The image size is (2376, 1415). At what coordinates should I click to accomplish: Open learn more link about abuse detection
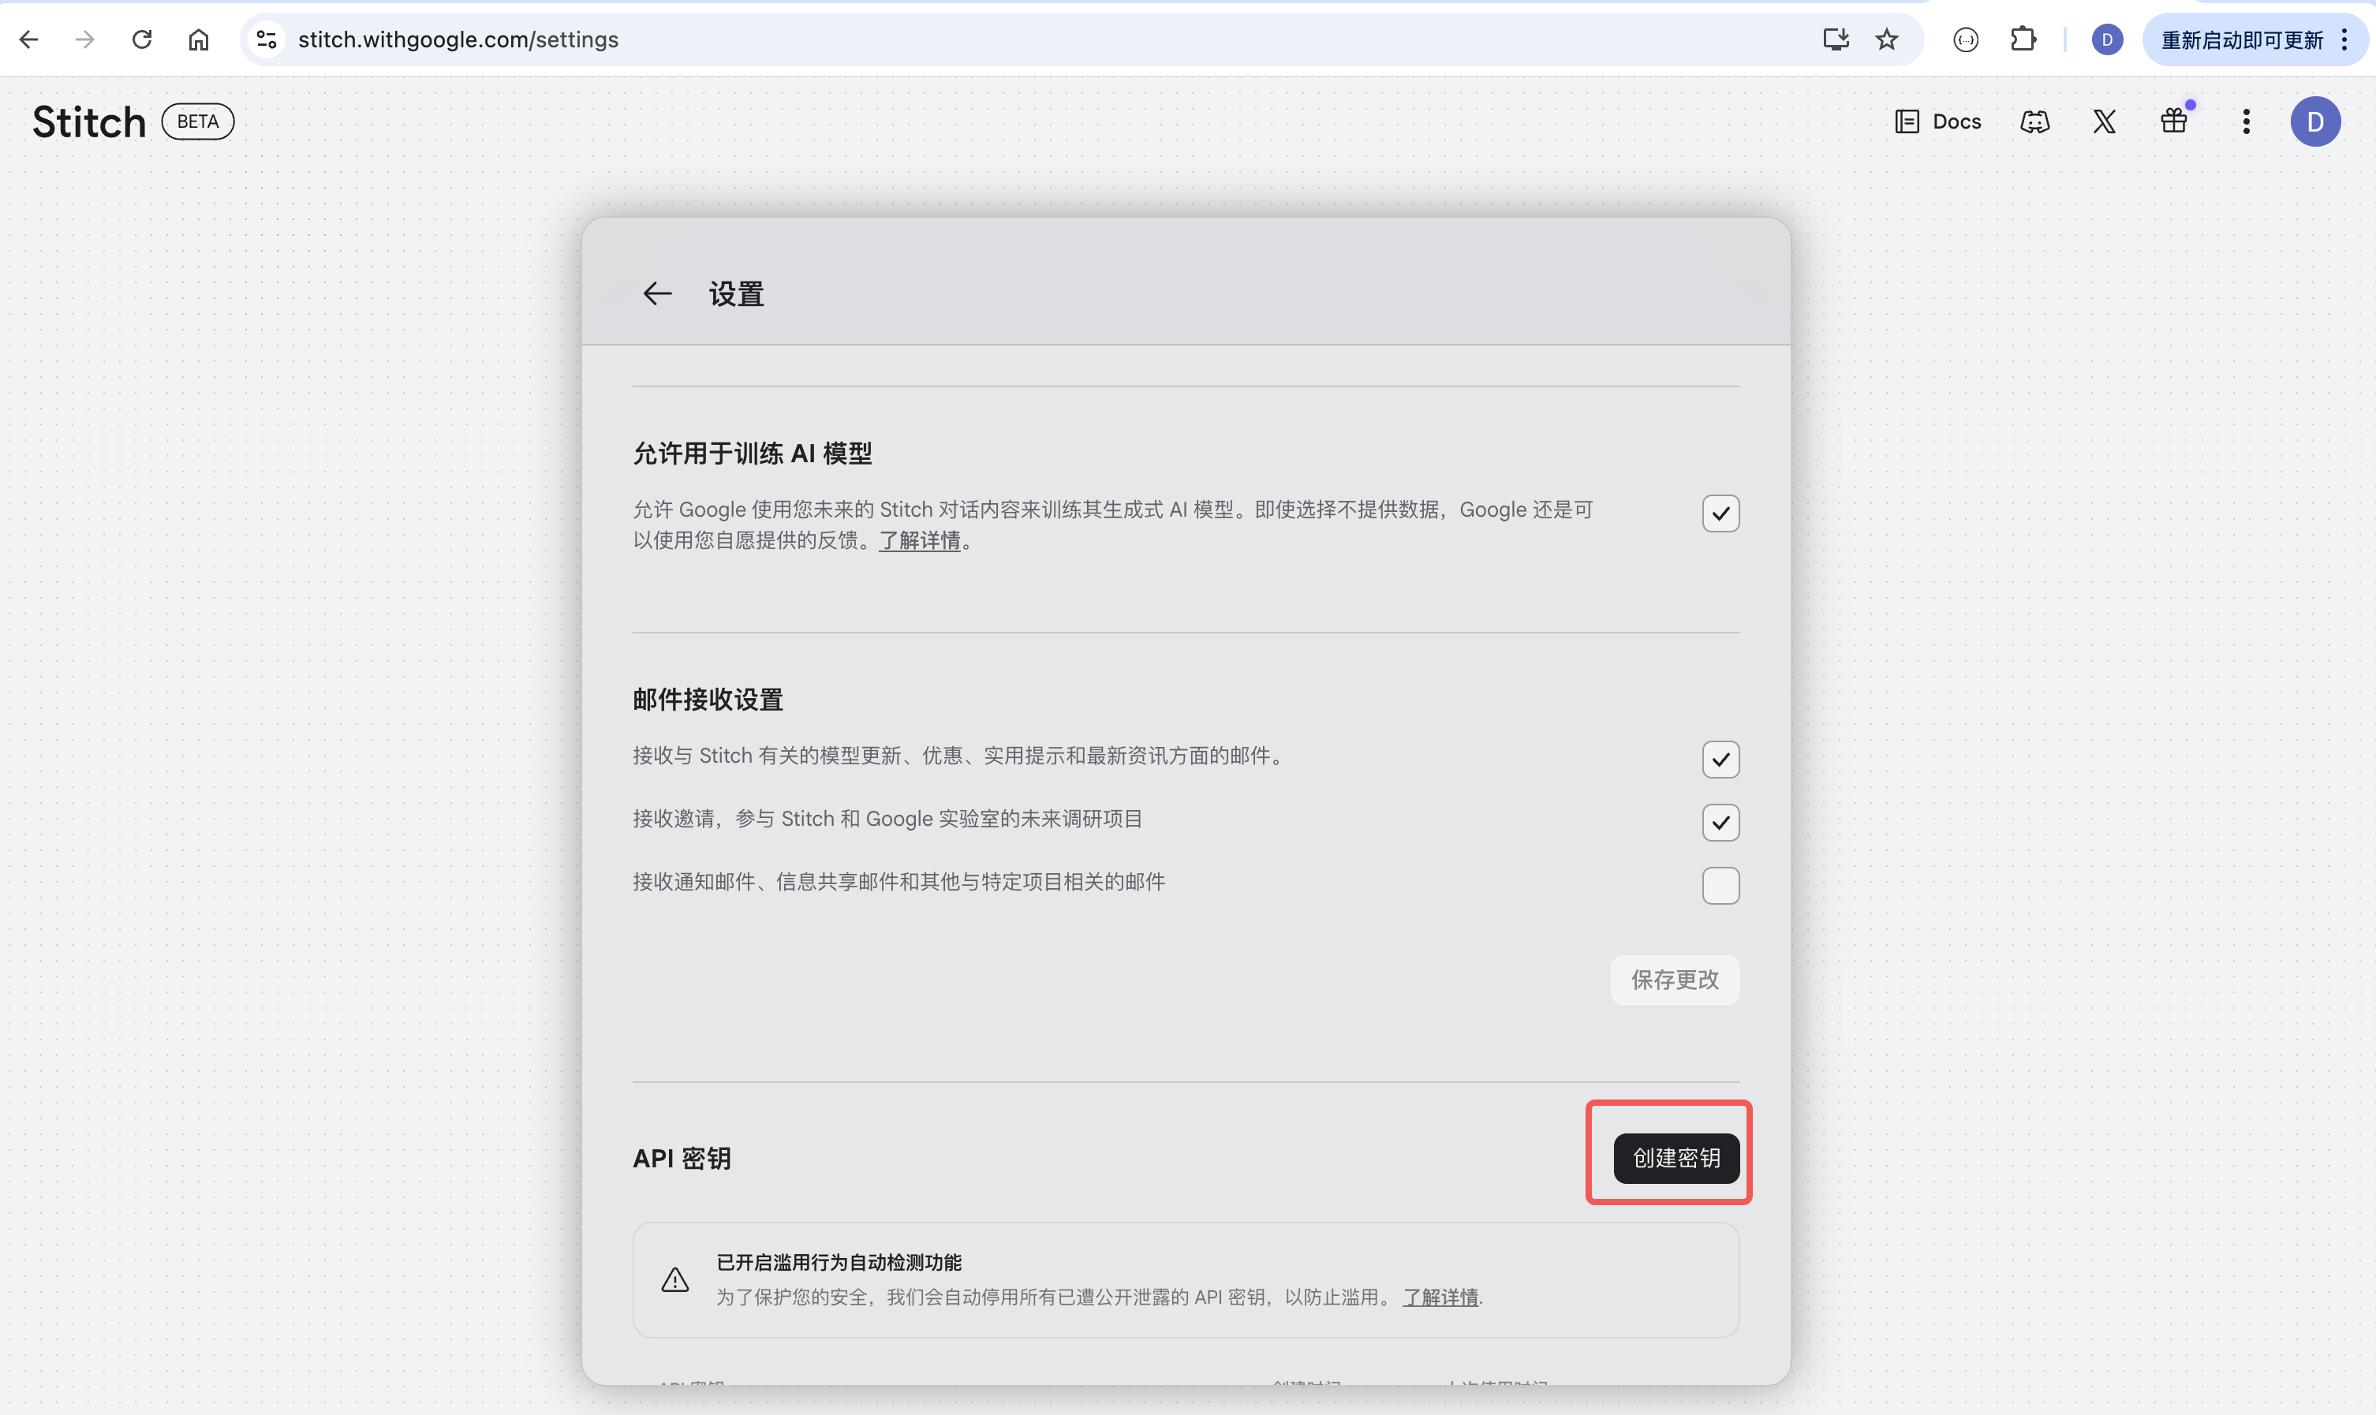point(1440,1297)
